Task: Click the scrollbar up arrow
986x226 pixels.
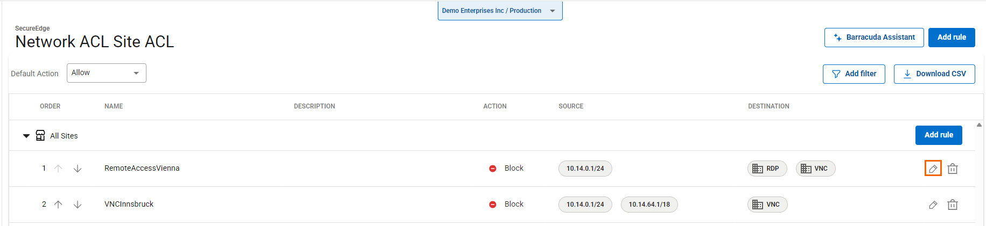Action: coord(979,125)
